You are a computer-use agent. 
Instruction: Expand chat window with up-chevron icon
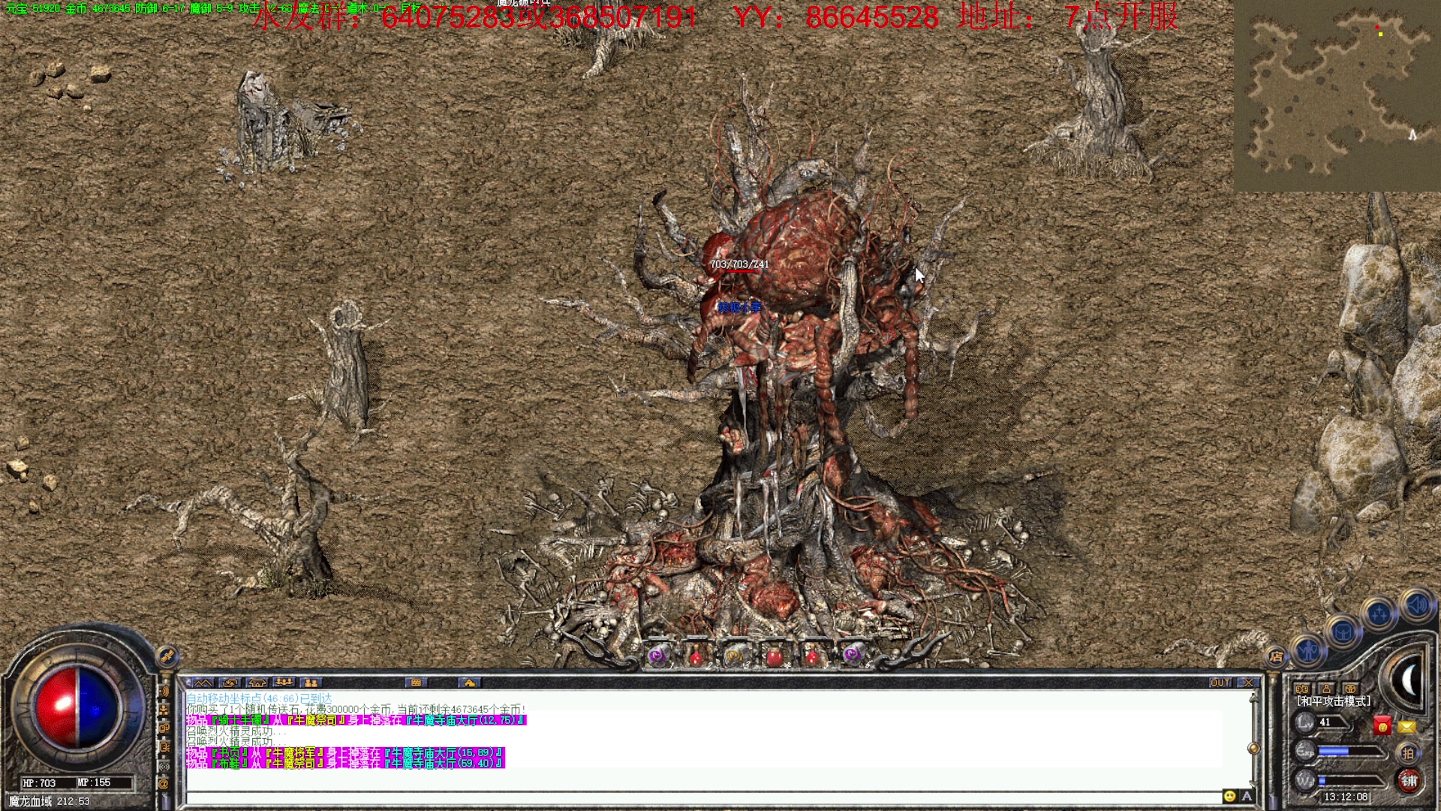203,683
